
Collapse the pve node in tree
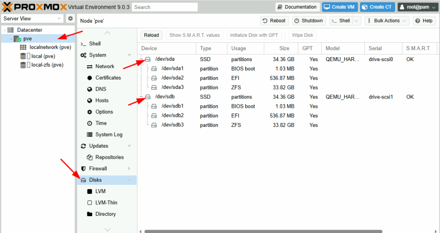pos(11,39)
